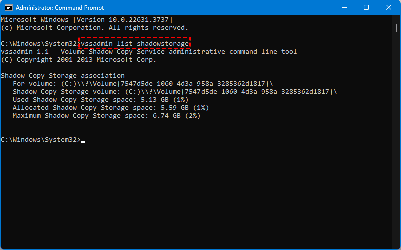Click the Microsoft Windows version line
Viewport: 401px width, 250px height.
(87, 20)
